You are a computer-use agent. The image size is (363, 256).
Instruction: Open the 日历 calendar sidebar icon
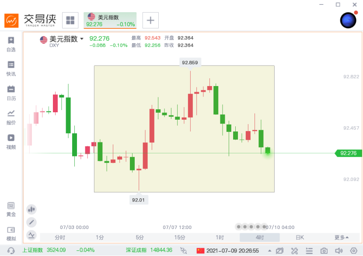pyautogui.click(x=11, y=93)
